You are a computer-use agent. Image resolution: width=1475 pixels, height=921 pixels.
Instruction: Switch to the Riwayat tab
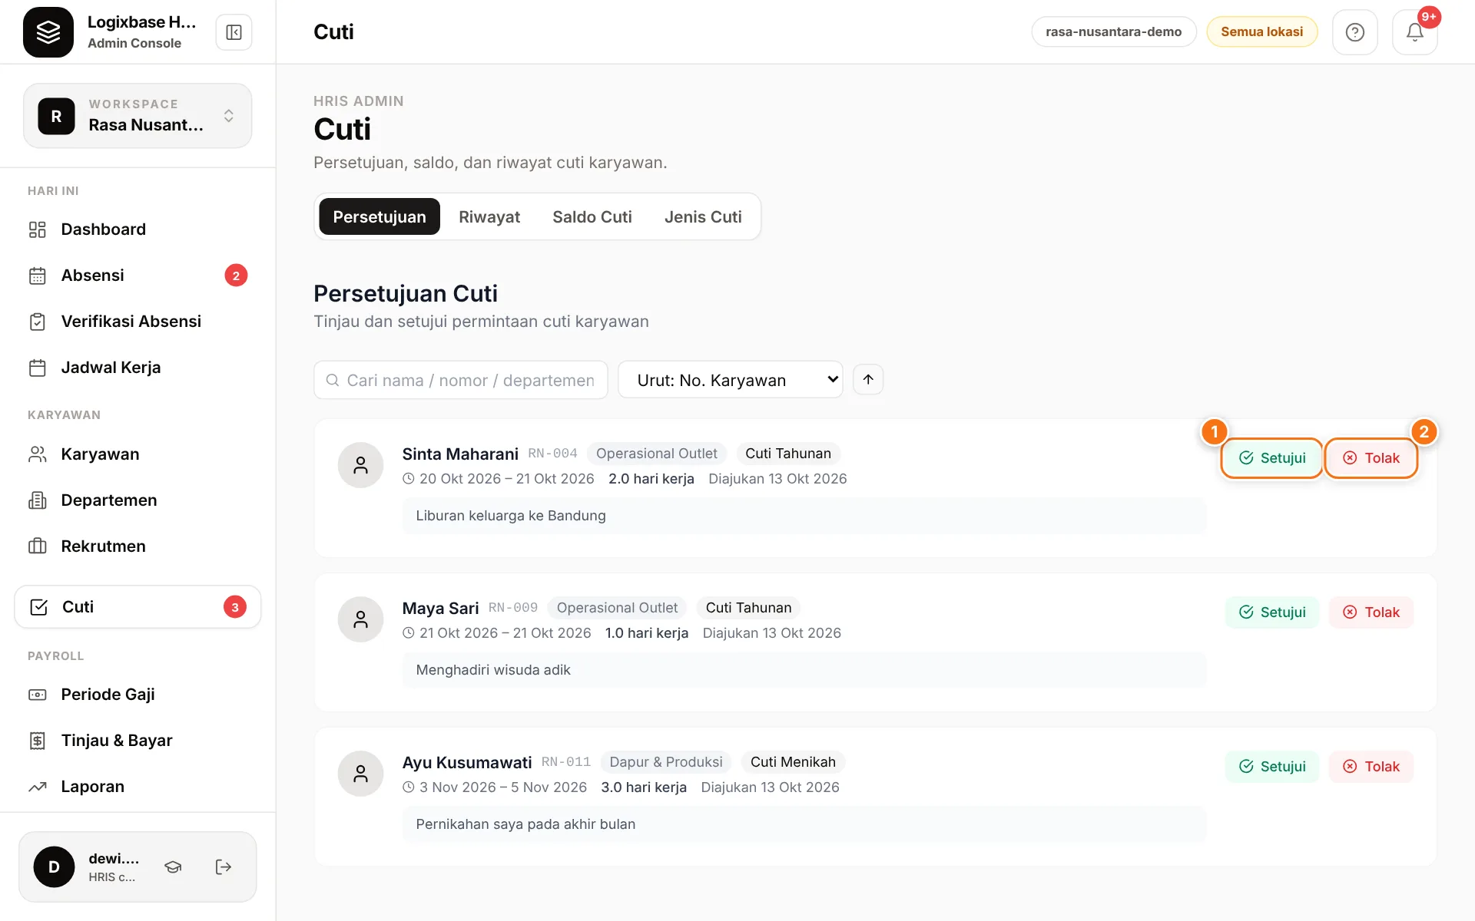click(x=489, y=217)
